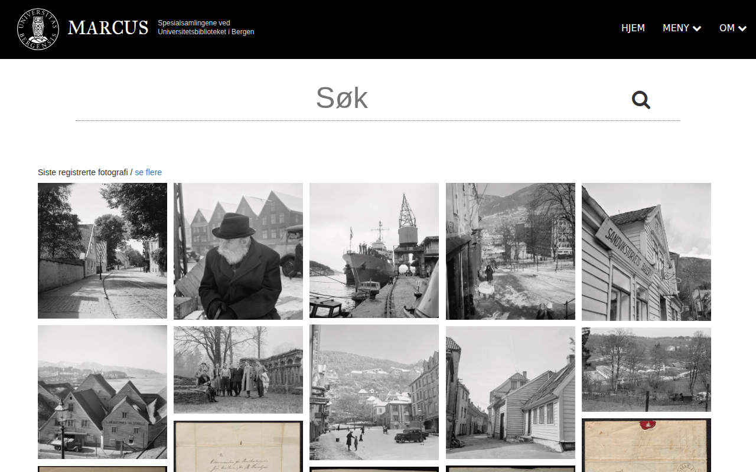
Task: Open the Sandvikstorvets bakery sign photo
Action: point(646,251)
